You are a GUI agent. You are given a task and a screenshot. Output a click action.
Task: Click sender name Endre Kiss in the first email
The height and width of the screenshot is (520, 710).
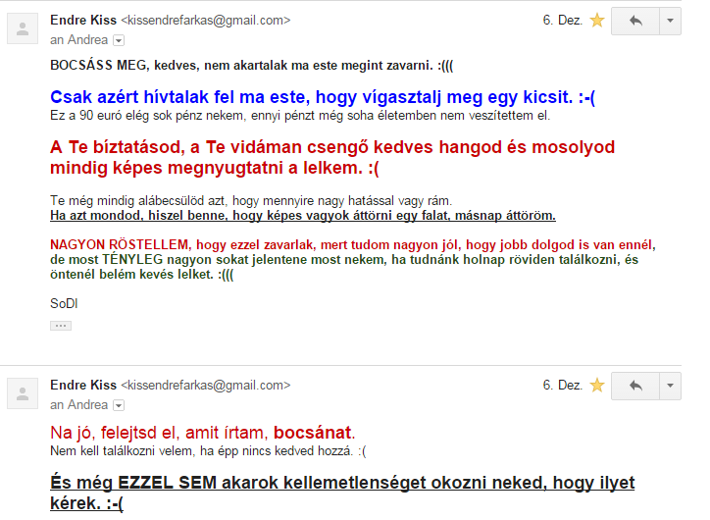82,20
